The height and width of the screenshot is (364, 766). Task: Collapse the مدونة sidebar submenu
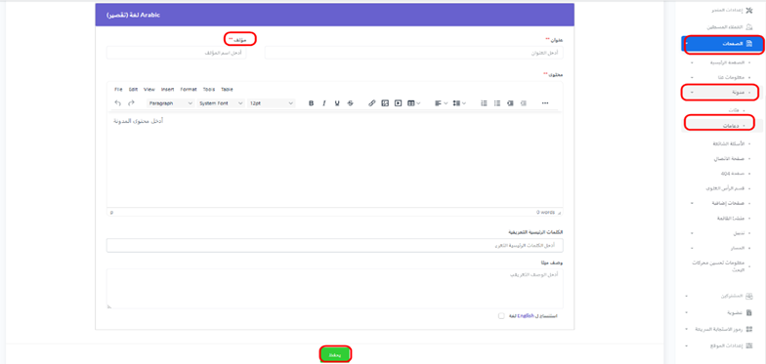pyautogui.click(x=692, y=92)
